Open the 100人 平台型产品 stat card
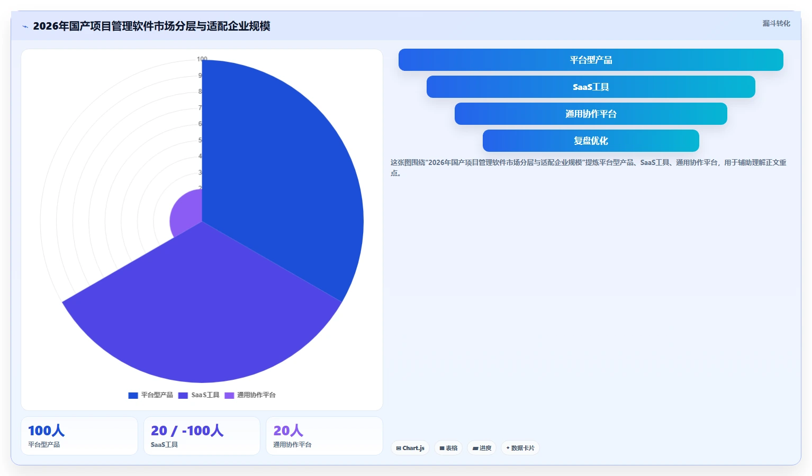812x476 pixels. (79, 436)
